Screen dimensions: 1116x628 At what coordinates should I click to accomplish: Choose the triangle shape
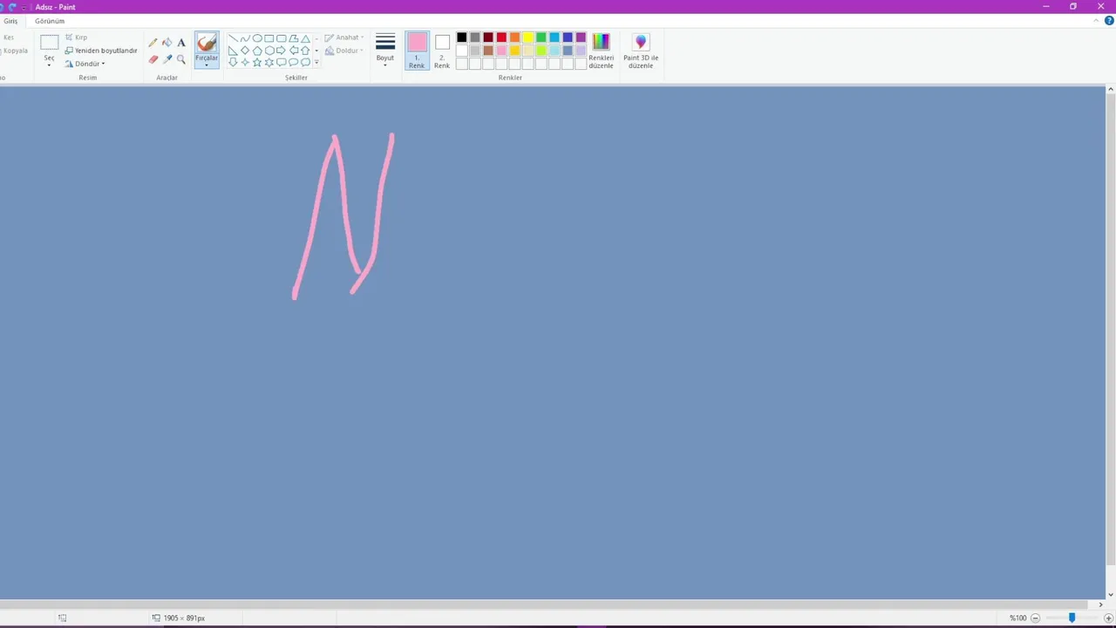tap(305, 38)
